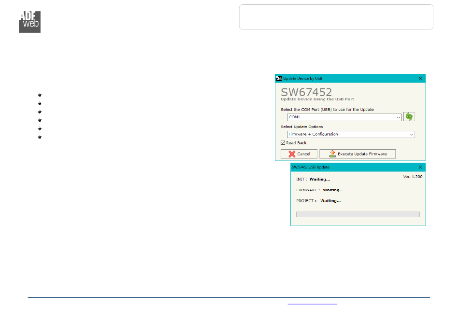Toggle the Read Back checkbox
The height and width of the screenshot is (322, 459).
pyautogui.click(x=283, y=143)
